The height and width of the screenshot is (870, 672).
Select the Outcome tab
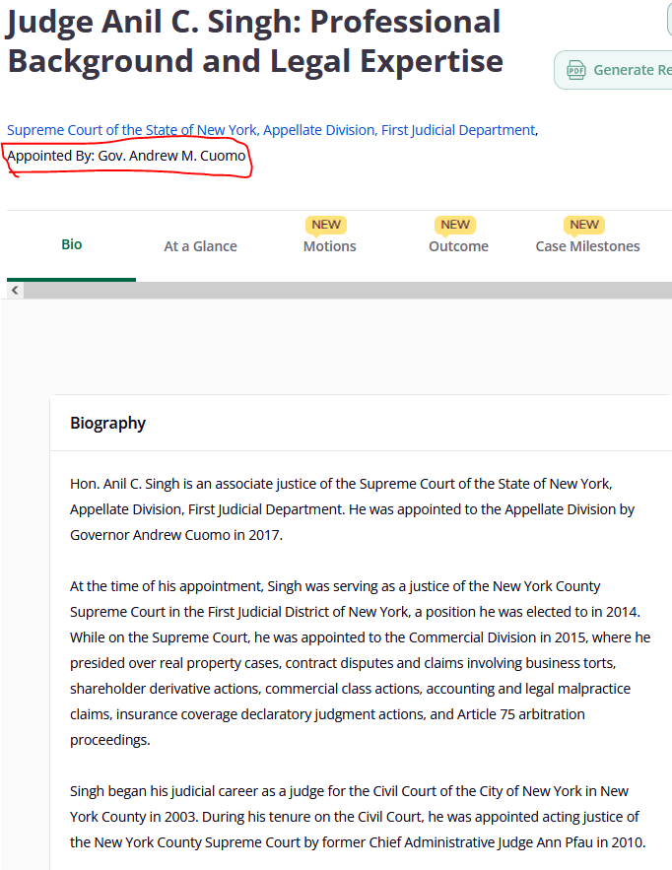tap(458, 246)
